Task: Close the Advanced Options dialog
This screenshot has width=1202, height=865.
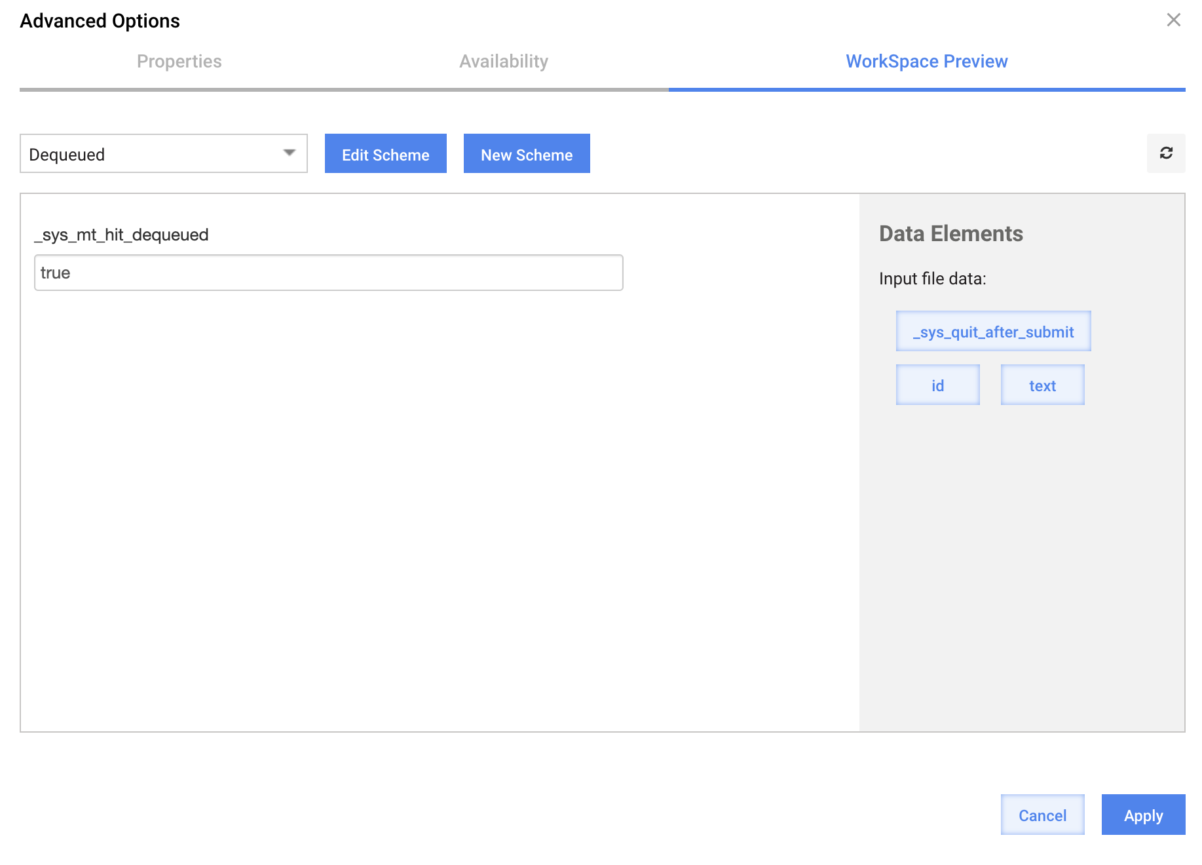Action: [1173, 20]
